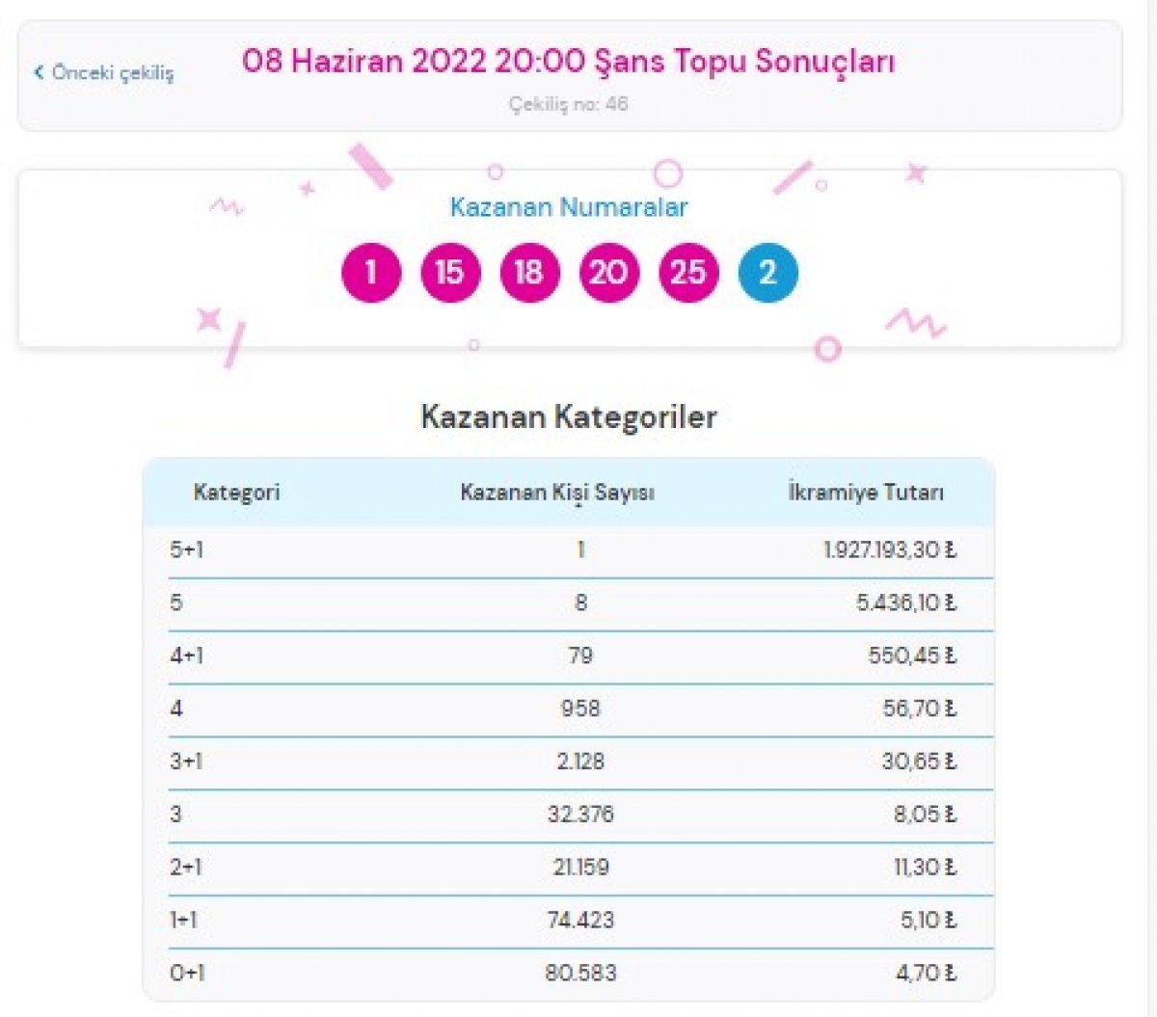Expand the 0+1 winners row
This screenshot has width=1157, height=1017.
click(x=569, y=974)
